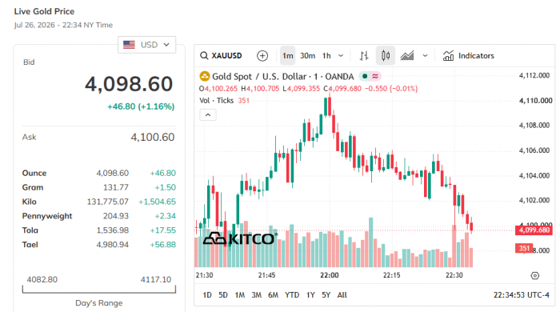Collapse the chart legend arrow
The image size is (560, 312).
pos(208,115)
